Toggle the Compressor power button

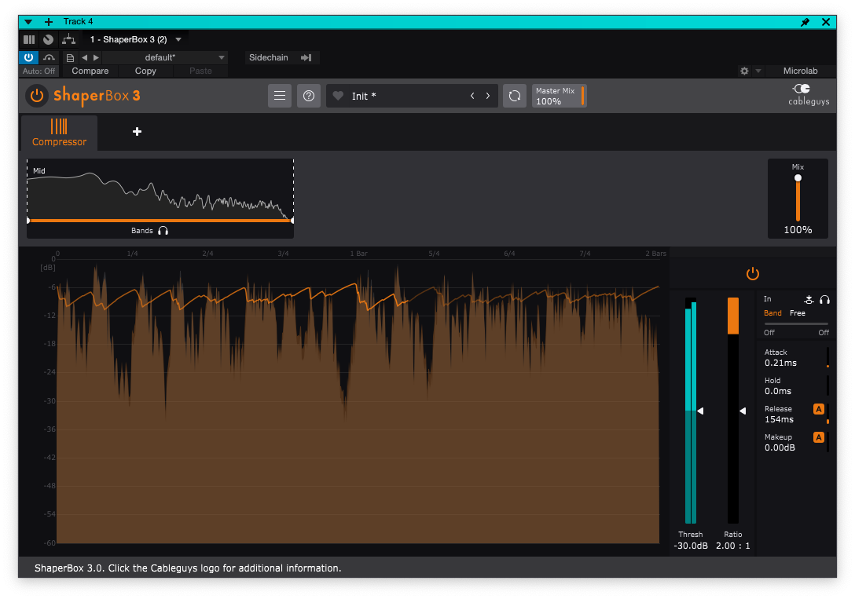(x=753, y=273)
